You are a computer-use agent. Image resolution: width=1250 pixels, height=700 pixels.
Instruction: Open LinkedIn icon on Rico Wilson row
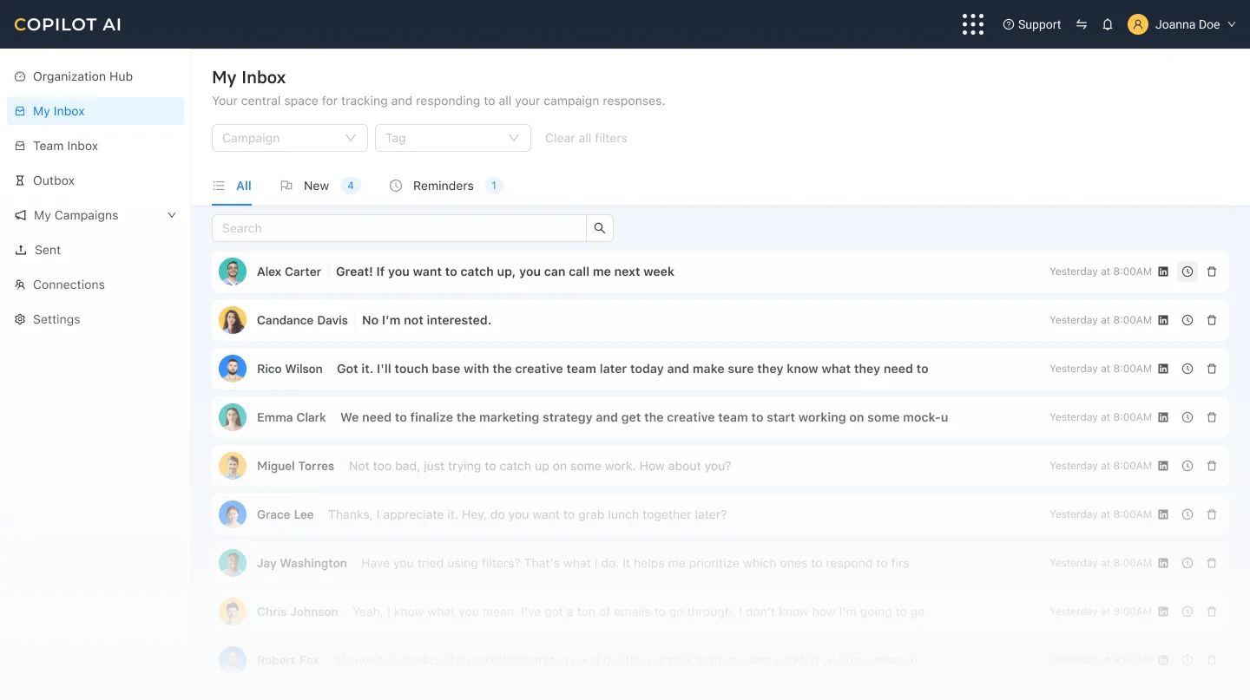(1163, 369)
